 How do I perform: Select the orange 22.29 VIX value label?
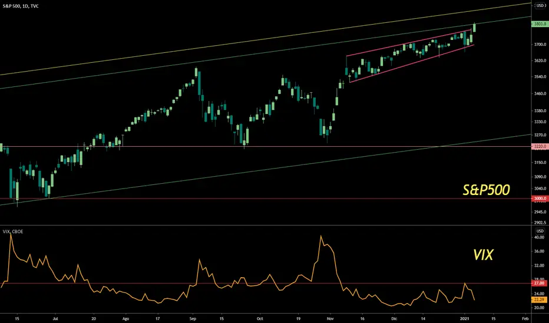point(539,300)
